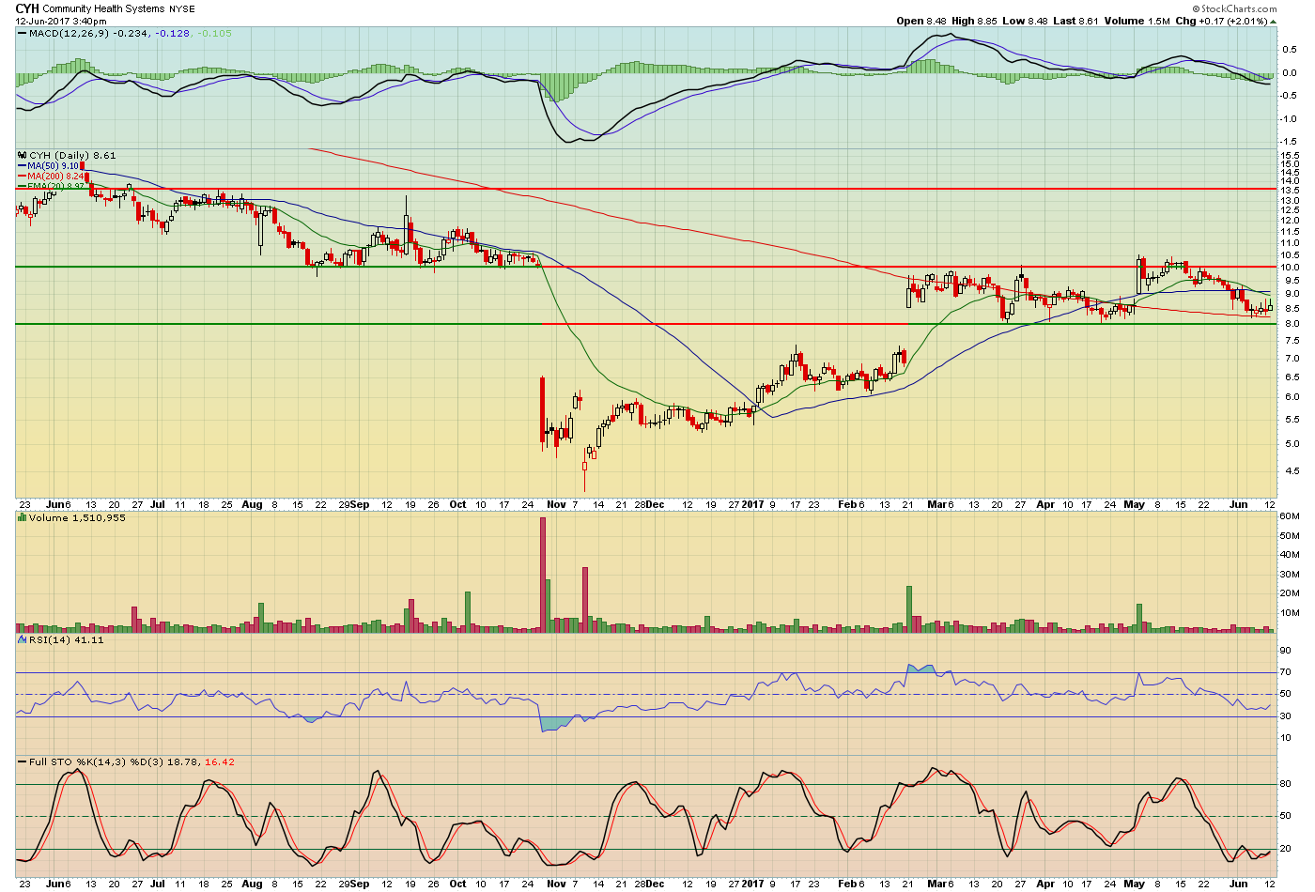Click the Chg value +0.17
Screen dimensions: 1315x892
[1212, 21]
